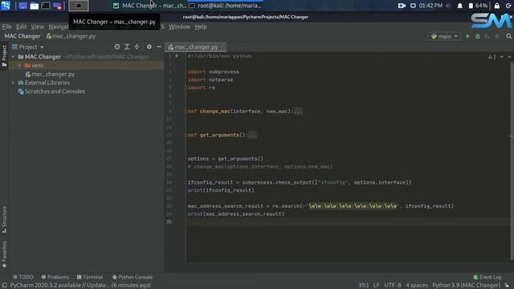Click the PyCharm 2020.3.2 available update message
Viewport: 514px width, 289px height.
tap(80, 286)
